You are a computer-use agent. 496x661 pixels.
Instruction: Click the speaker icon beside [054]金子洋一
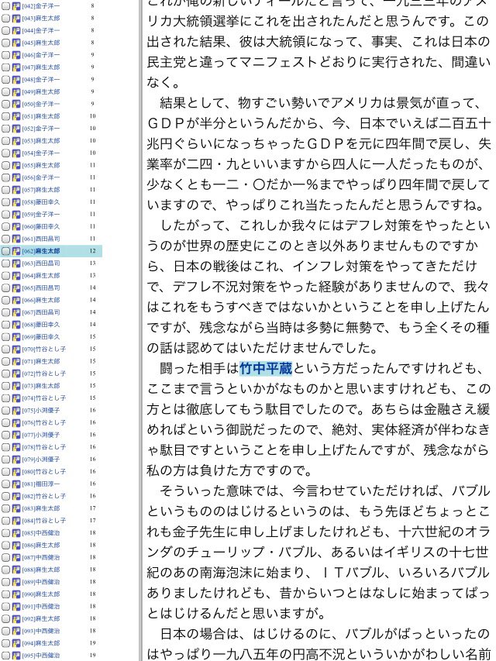pos(16,153)
